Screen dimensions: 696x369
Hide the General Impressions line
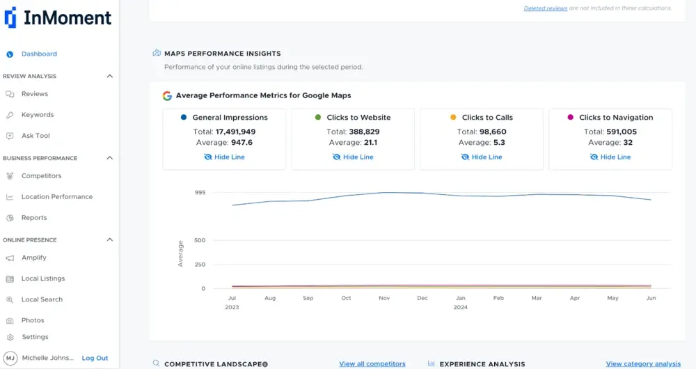[x=224, y=157]
